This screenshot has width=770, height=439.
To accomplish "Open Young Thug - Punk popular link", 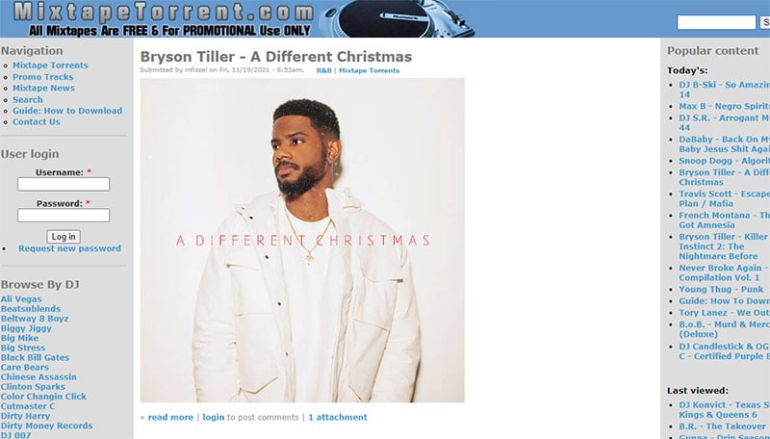I will pyautogui.click(x=721, y=290).
